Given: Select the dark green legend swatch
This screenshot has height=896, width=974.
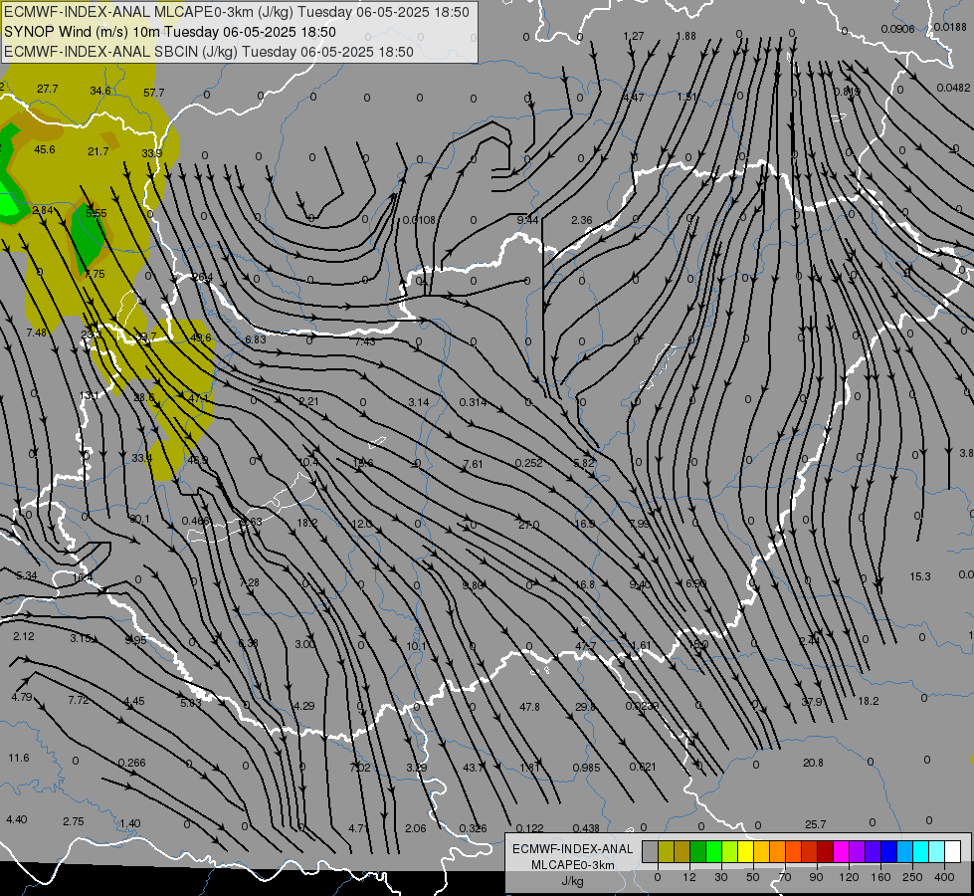Looking at the screenshot, I should pos(697,852).
